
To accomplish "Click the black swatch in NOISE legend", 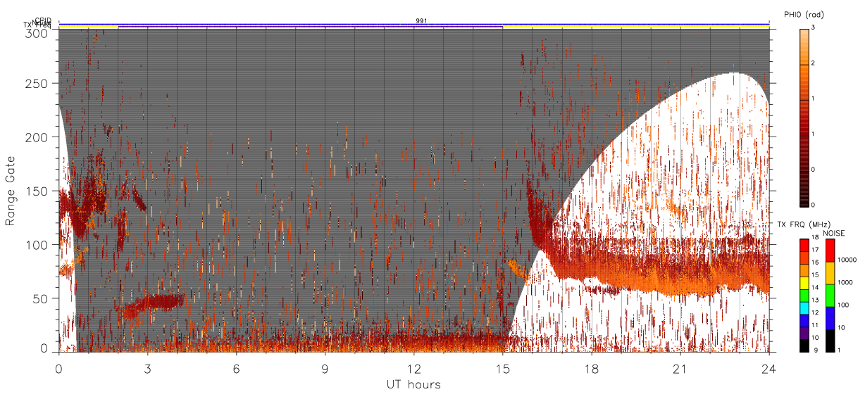I will click(830, 341).
